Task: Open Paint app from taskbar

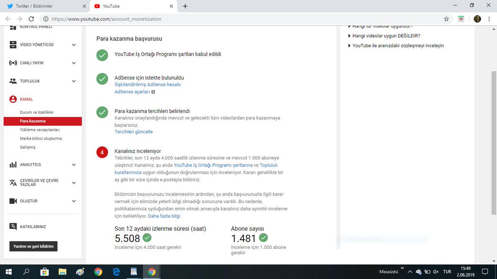Action: click(x=80, y=272)
